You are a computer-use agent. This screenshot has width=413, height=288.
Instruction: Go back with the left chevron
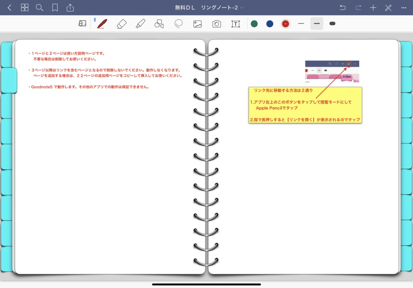(10, 8)
